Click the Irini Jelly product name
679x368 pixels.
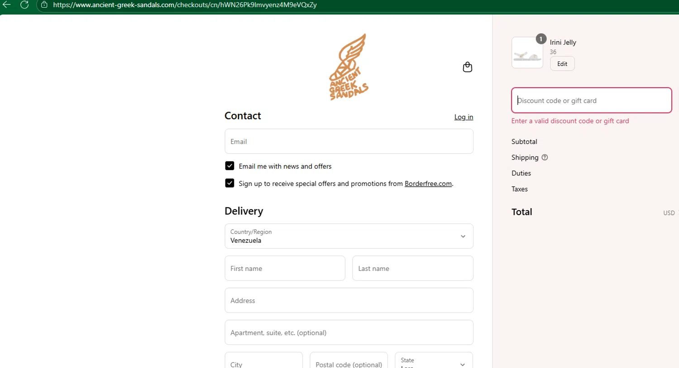(563, 42)
